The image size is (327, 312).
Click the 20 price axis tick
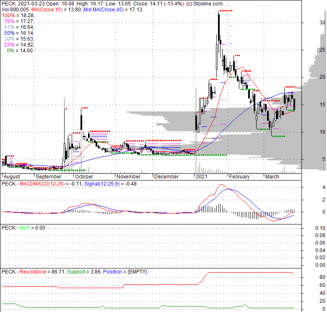point(322,77)
